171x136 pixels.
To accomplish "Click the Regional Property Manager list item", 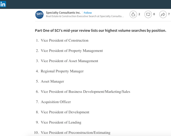I will point(62,71).
